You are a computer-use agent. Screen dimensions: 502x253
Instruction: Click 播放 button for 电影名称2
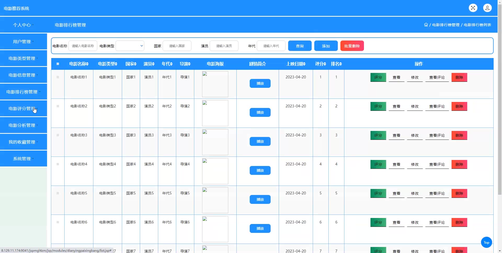tap(260, 112)
